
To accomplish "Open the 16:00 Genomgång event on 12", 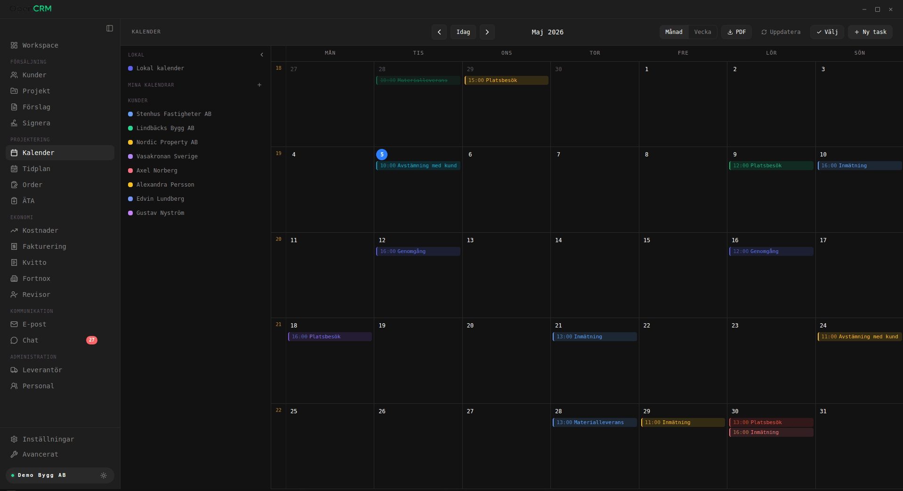I will [x=419, y=252].
